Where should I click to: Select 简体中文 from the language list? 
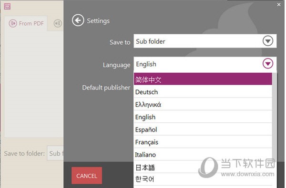[203, 79]
